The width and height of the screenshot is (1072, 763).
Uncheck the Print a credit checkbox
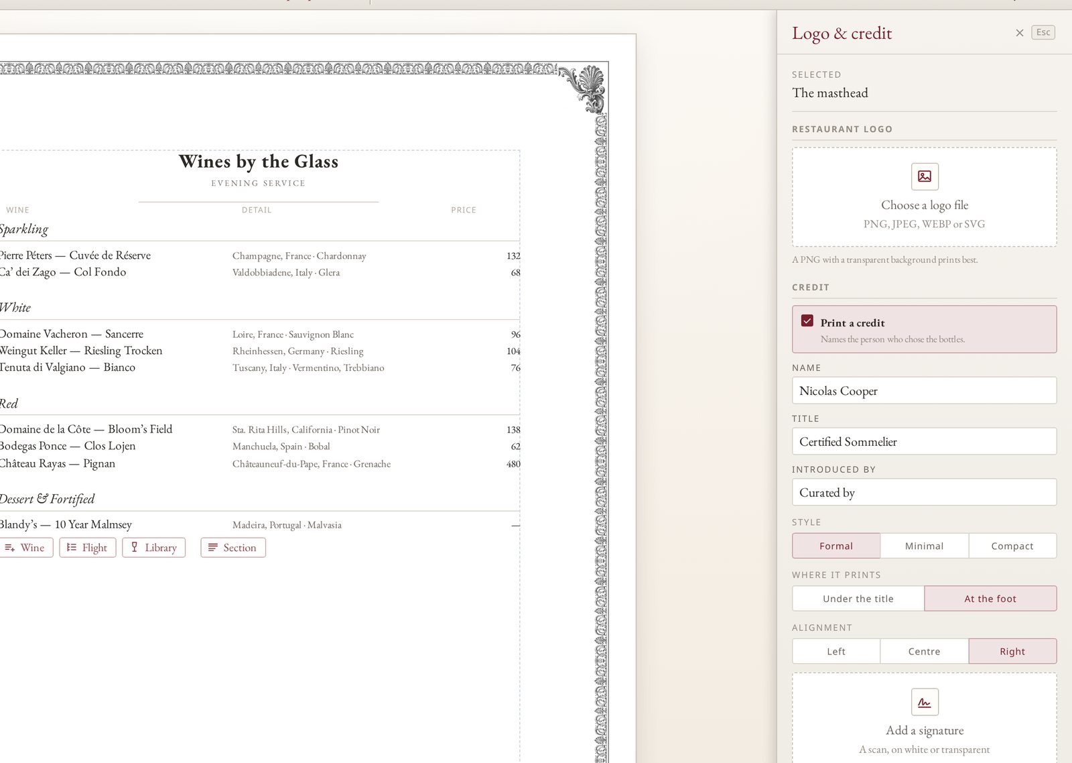807,321
